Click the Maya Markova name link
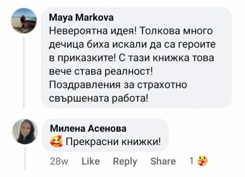 (81, 18)
